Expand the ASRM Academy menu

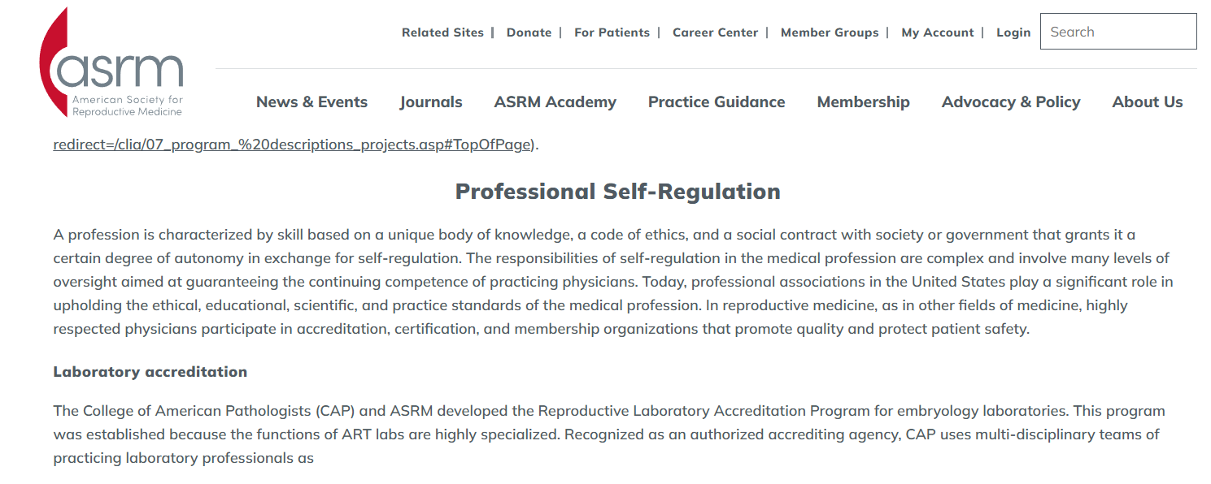coord(555,102)
